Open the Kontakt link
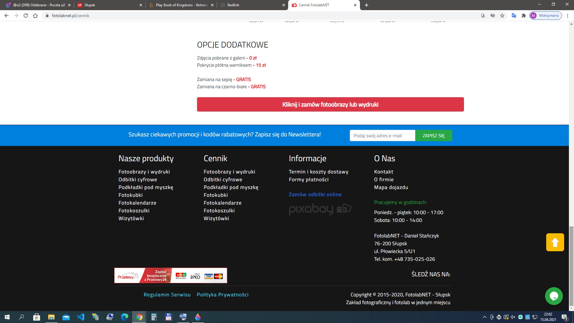The height and width of the screenshot is (323, 574). [x=384, y=172]
